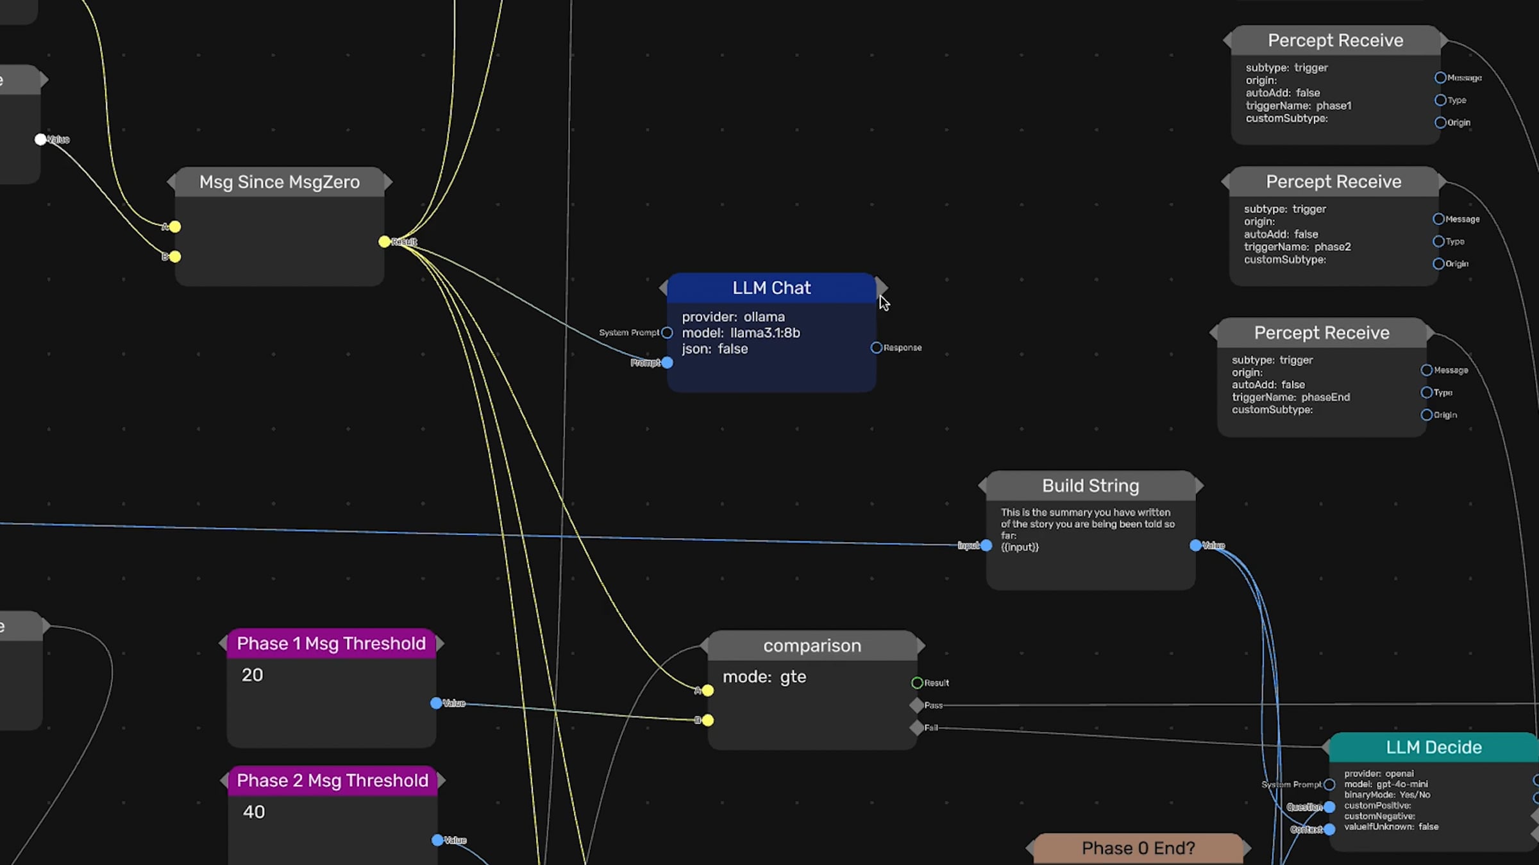Click the LLM Chat Prompt input port
The height and width of the screenshot is (865, 1539).
click(667, 363)
